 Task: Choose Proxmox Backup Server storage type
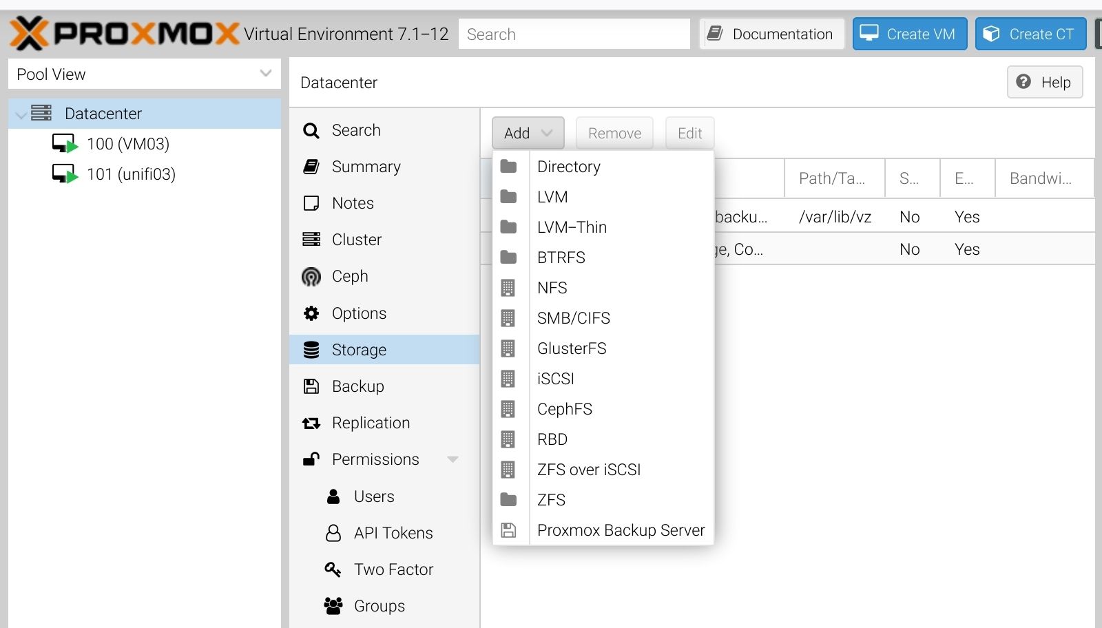click(x=603, y=530)
